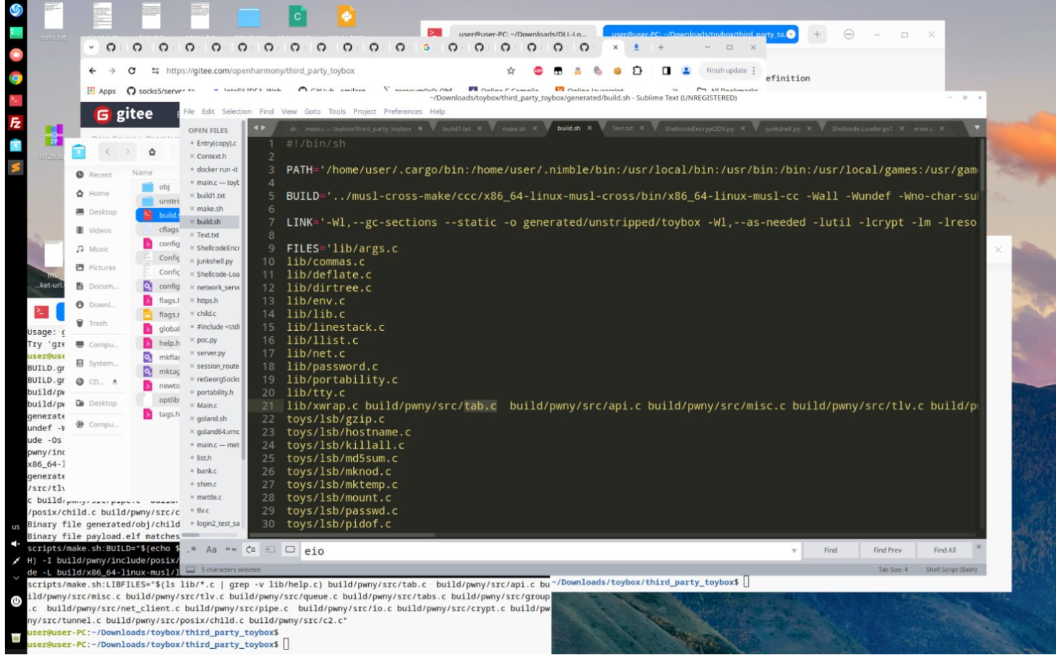Open find history dropdown arrow
This screenshot has height=655, width=1056.
(x=794, y=551)
